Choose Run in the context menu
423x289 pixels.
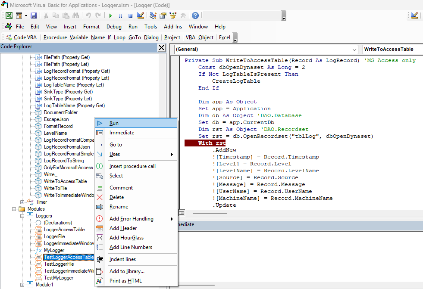click(136, 123)
